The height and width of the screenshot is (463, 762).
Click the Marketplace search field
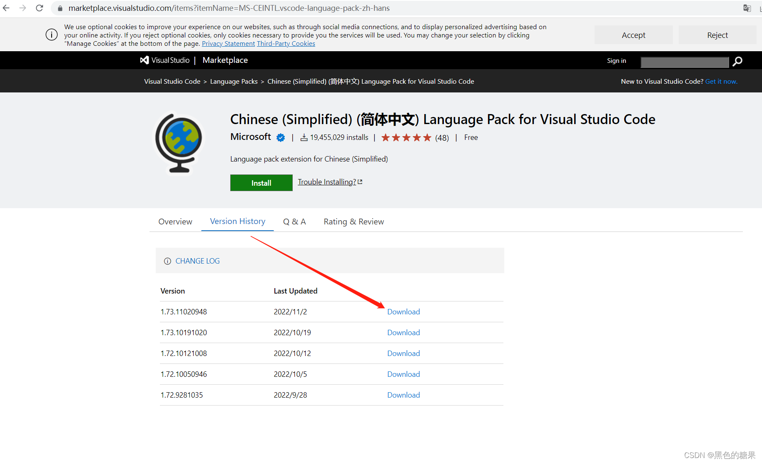(x=685, y=62)
